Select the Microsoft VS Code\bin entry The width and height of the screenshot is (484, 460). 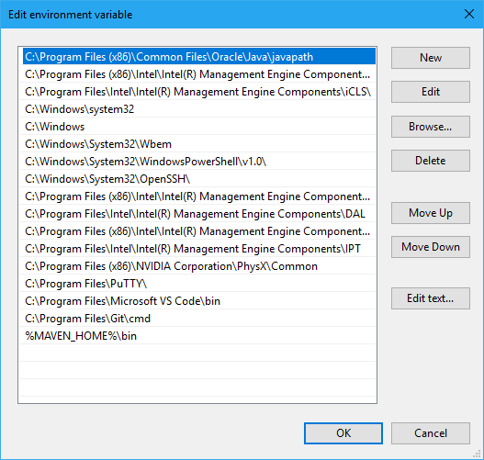[197, 301]
